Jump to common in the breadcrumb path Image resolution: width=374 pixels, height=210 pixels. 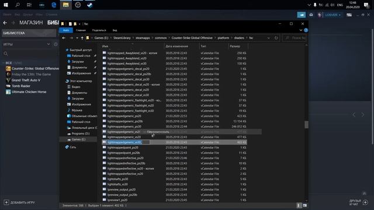click(161, 38)
